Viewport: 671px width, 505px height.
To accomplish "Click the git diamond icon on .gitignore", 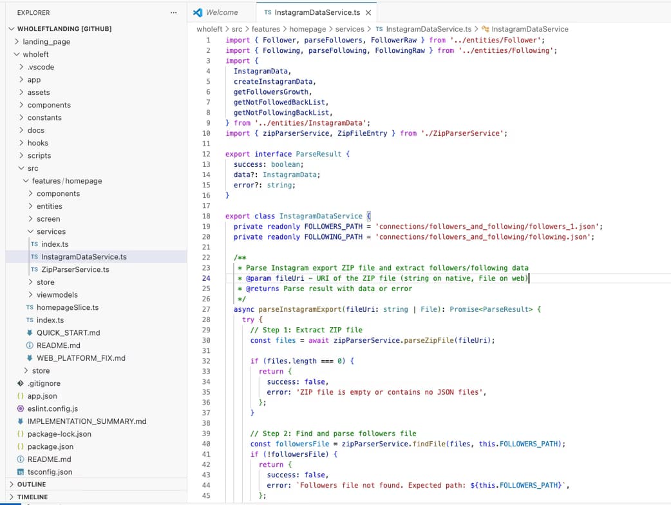I will 22,383.
